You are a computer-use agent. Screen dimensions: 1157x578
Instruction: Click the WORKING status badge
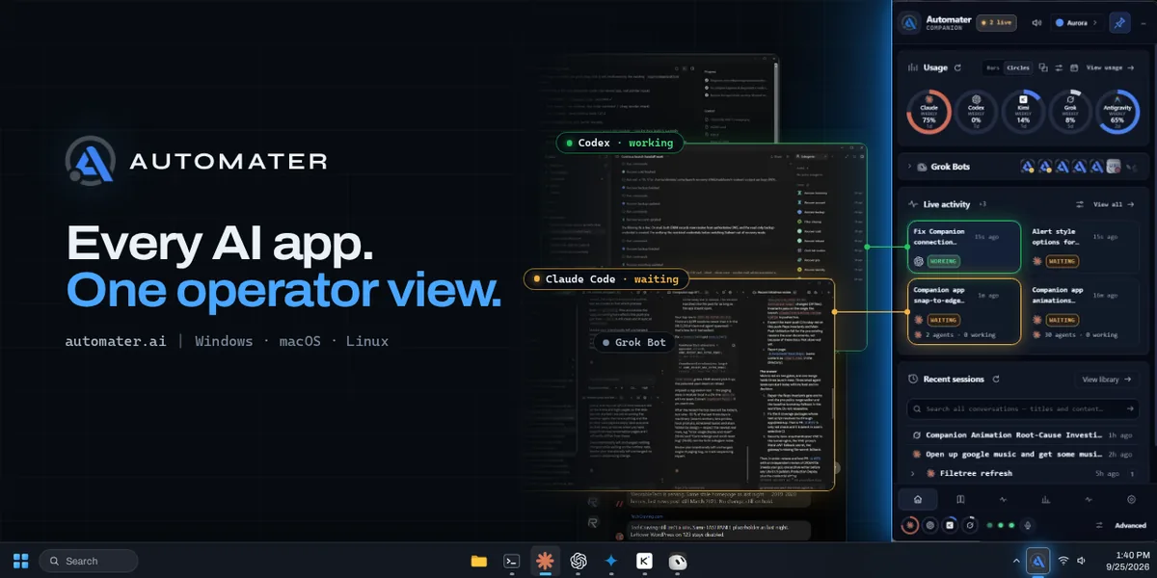click(946, 261)
